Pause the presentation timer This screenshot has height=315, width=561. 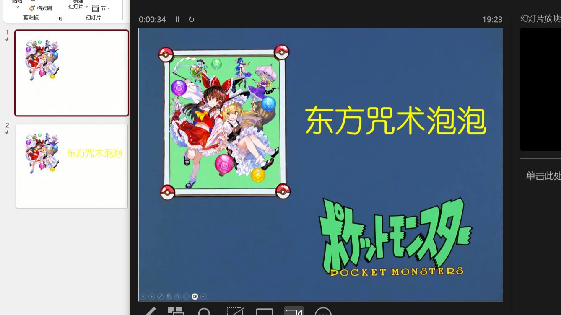click(x=177, y=19)
